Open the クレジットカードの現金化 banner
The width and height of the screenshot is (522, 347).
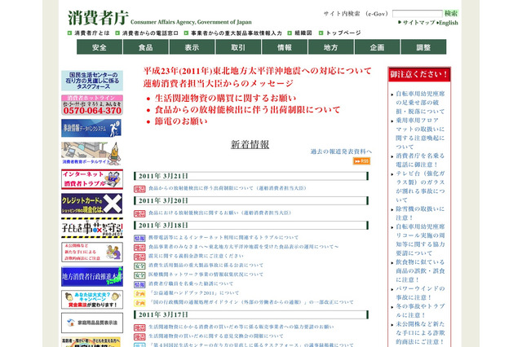click(x=92, y=204)
